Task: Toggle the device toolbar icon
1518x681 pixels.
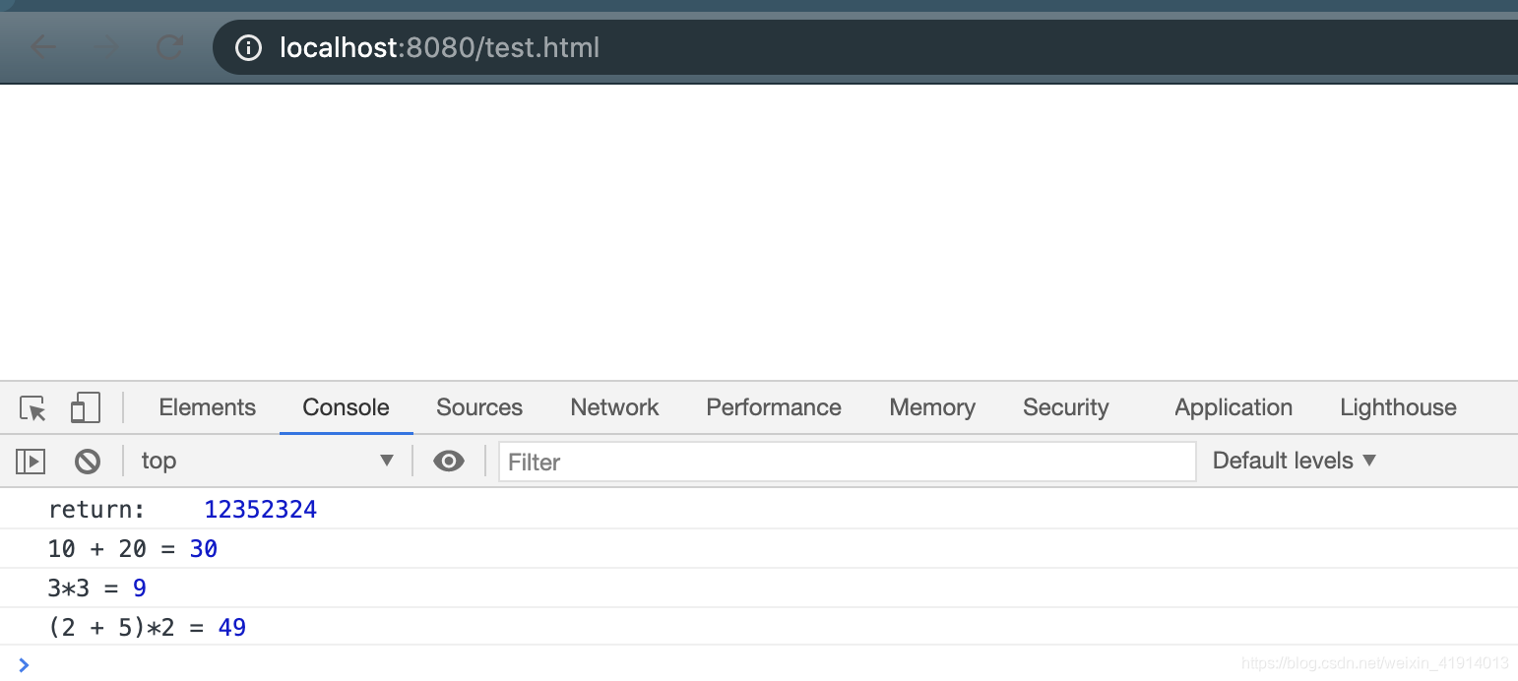Action: (x=86, y=407)
